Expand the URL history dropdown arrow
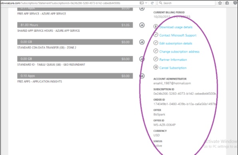Screen dimensions: 238x155 [146, 3]
